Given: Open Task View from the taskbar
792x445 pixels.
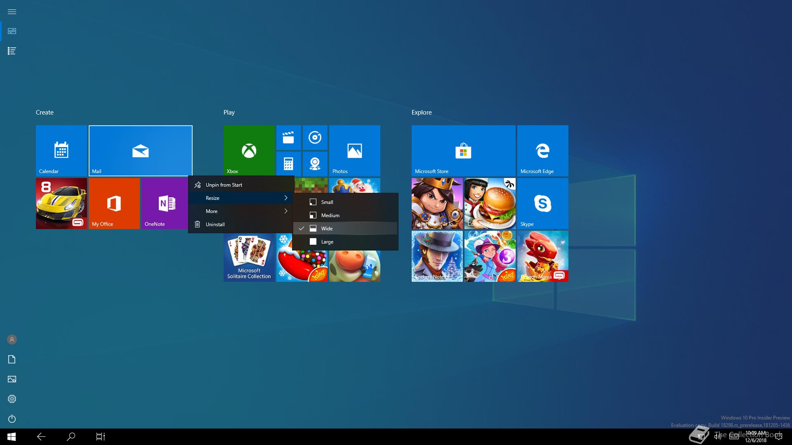Looking at the screenshot, I should click(101, 437).
